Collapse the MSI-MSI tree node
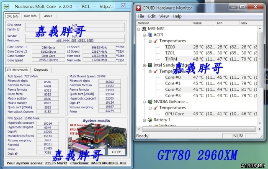 [x=139, y=29]
